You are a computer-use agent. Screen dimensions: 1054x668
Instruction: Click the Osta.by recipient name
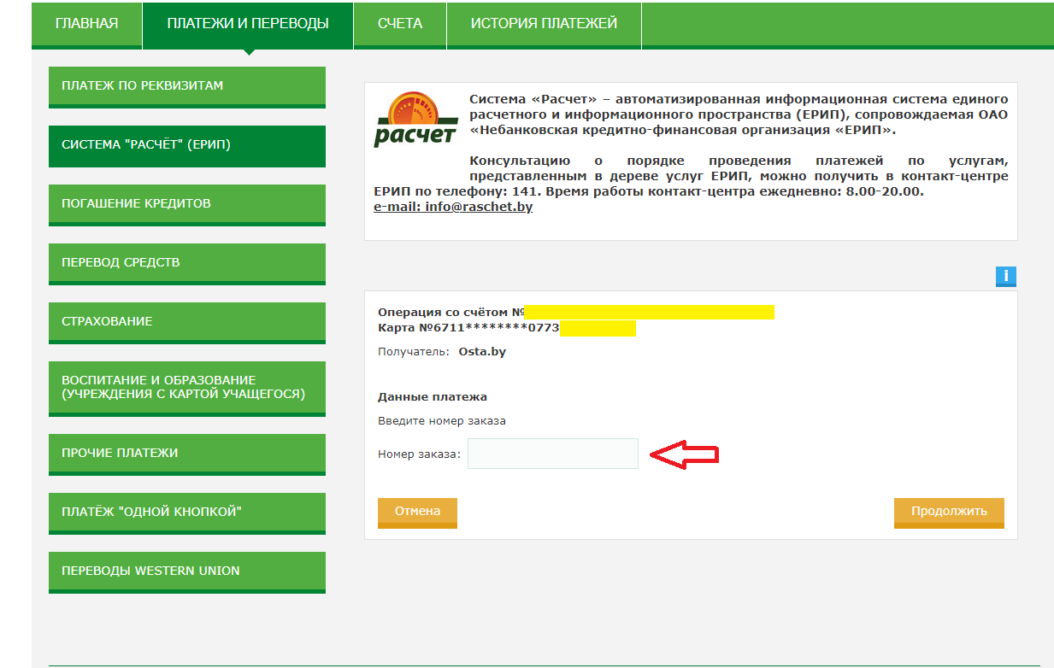click(482, 351)
